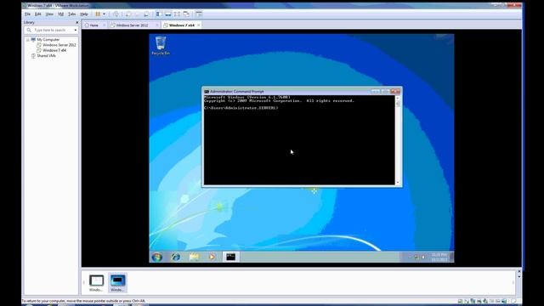This screenshot has height=306, width=544.
Task: Close the thumbnail bar panel
Action: pyautogui.click(x=519, y=271)
